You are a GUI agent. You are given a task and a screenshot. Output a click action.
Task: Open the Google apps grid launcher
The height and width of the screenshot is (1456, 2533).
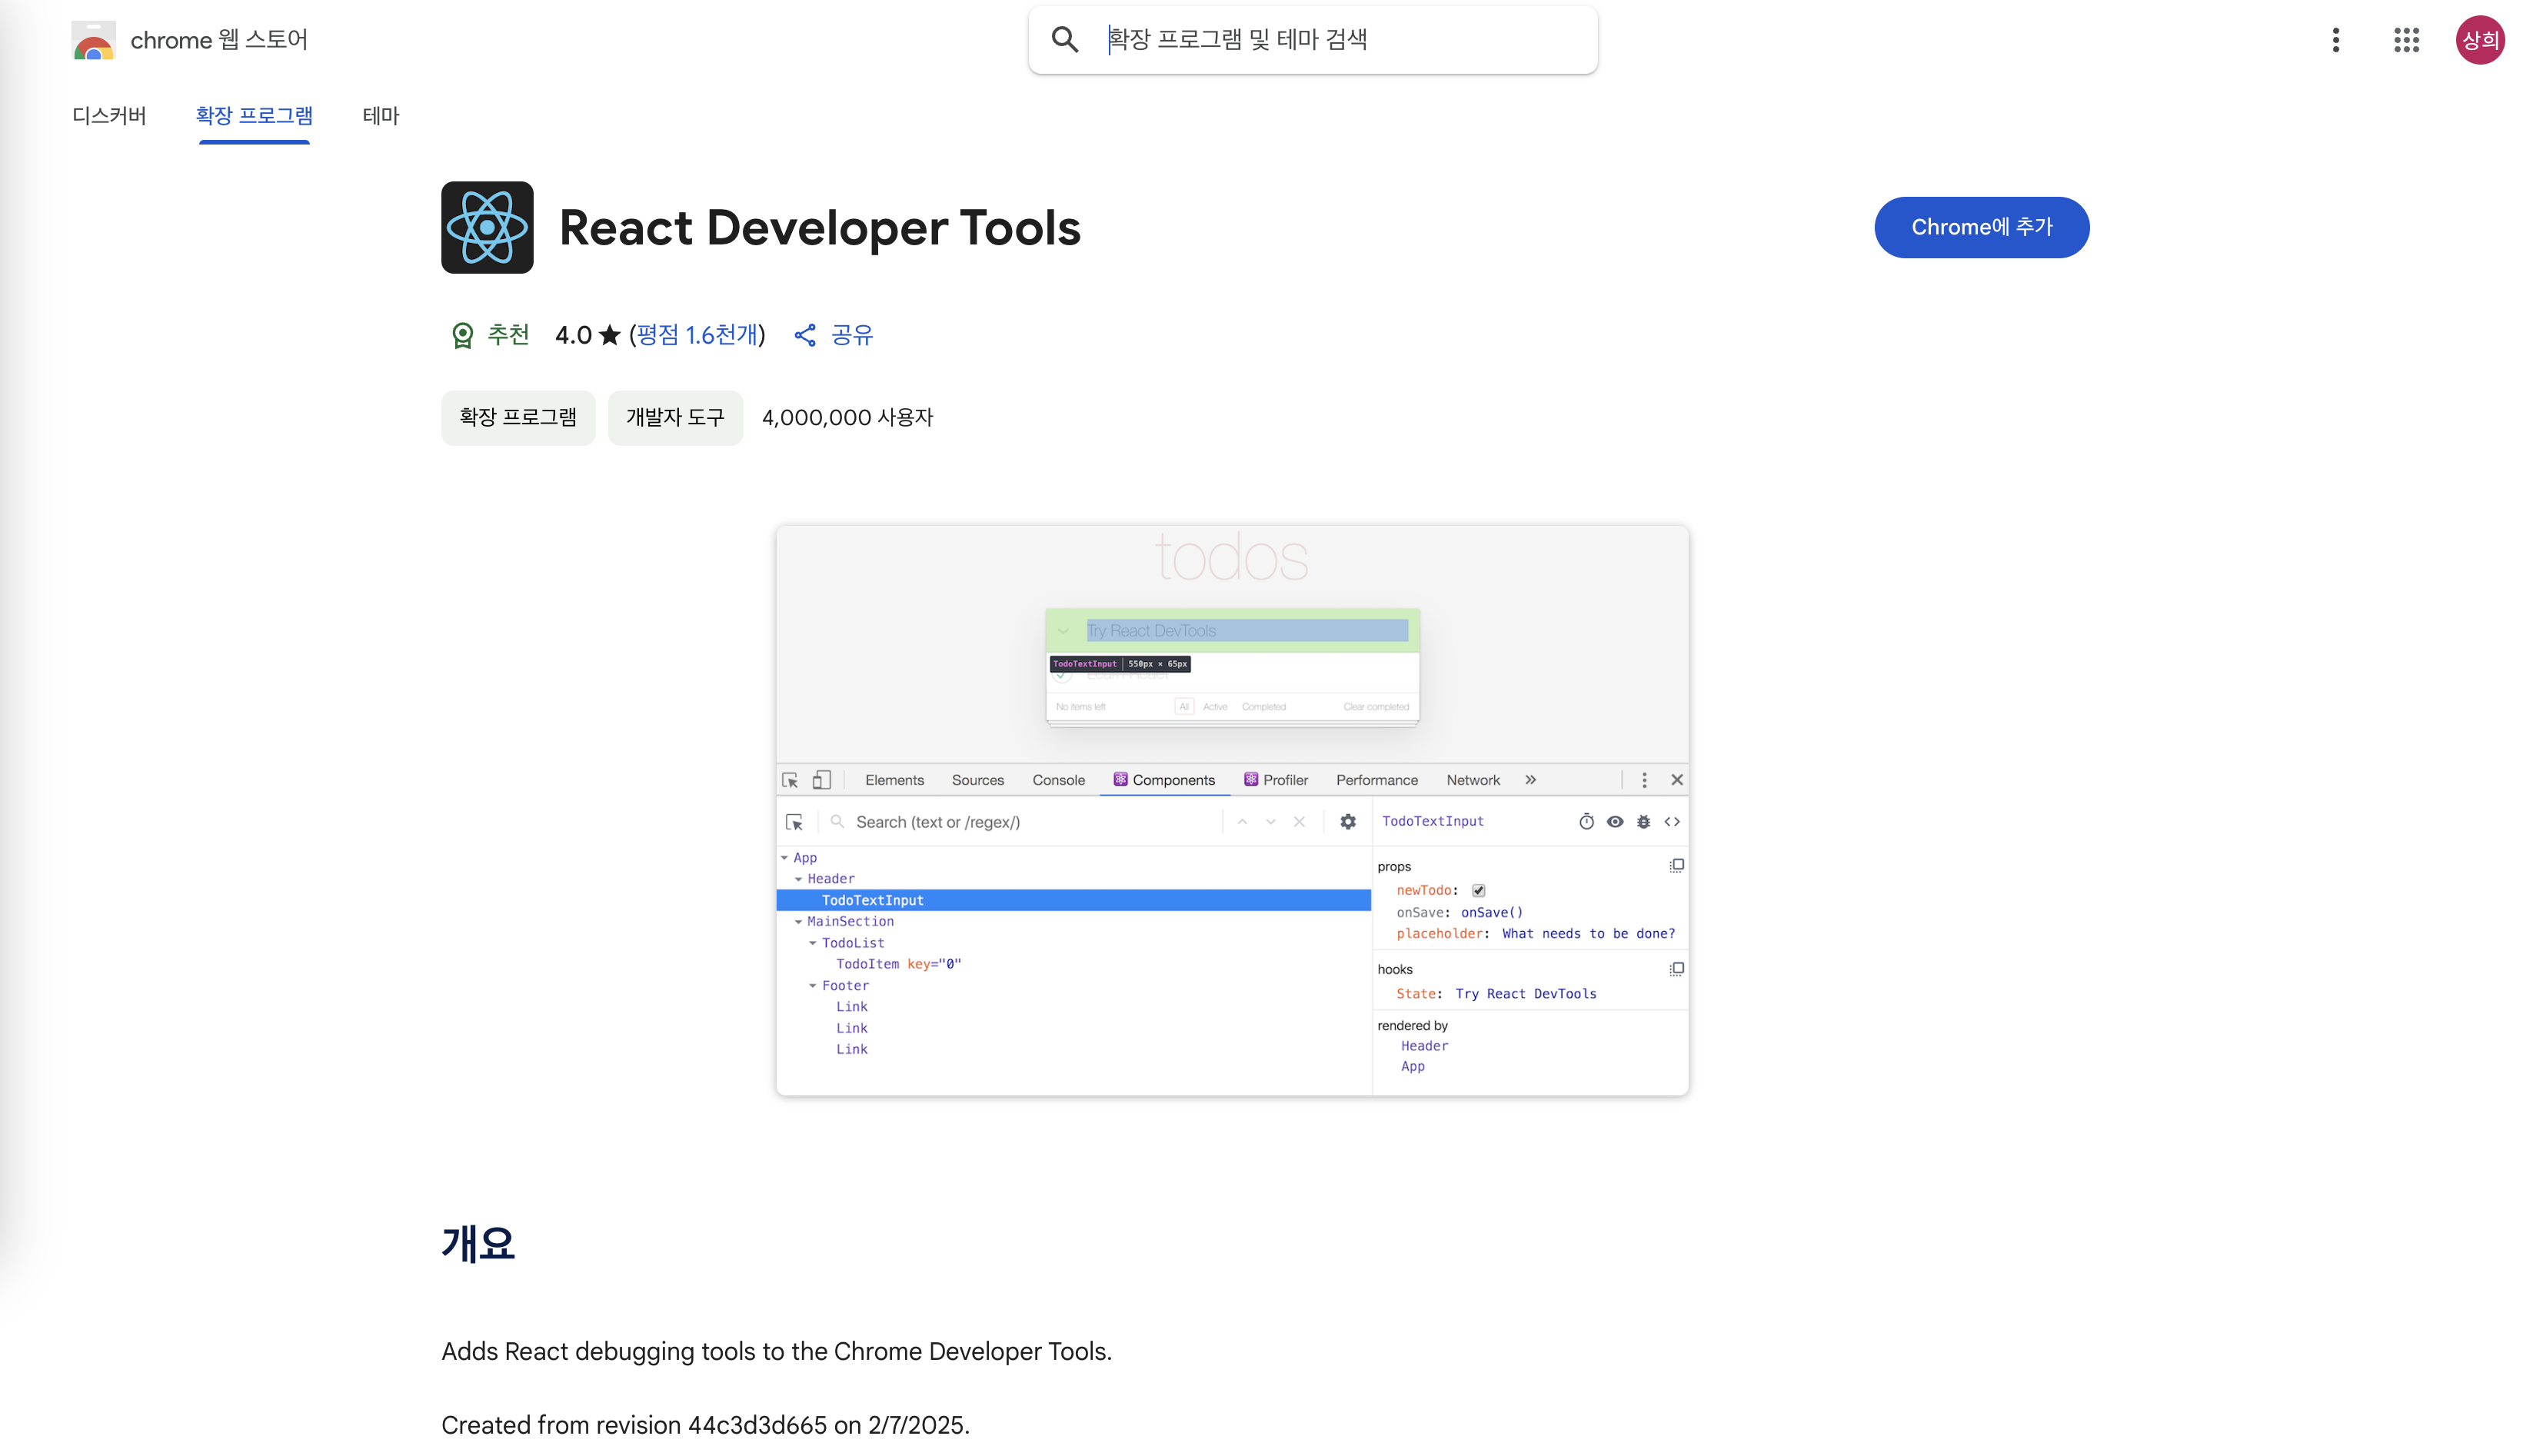tap(2407, 40)
